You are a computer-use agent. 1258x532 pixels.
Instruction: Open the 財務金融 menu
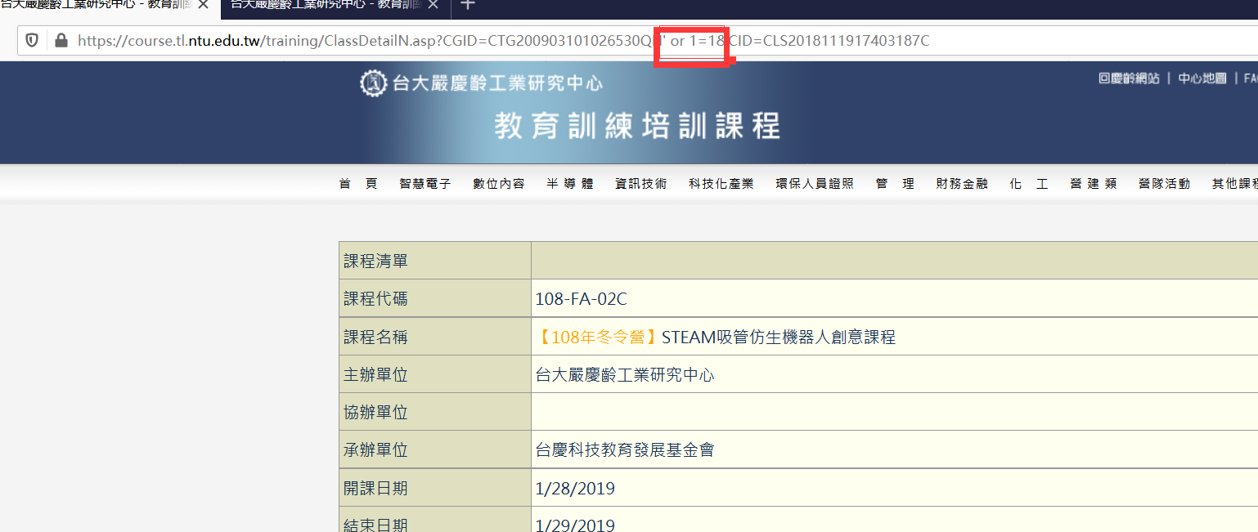(x=962, y=184)
